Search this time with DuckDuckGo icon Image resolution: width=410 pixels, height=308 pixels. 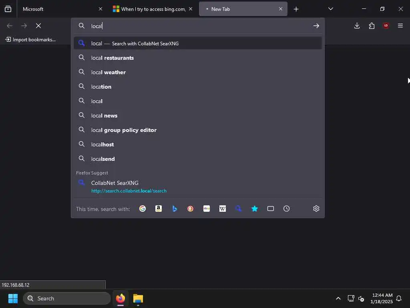click(x=190, y=209)
